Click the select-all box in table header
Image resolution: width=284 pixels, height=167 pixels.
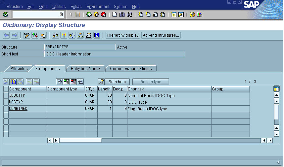6,89
